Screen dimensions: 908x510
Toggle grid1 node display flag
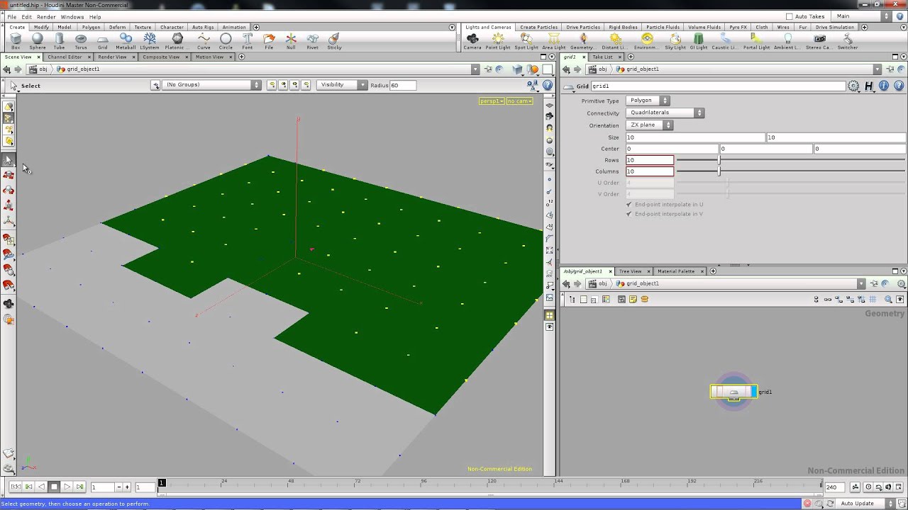click(753, 392)
